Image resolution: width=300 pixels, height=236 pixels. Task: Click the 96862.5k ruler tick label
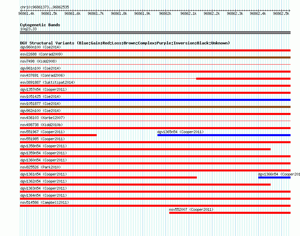point(281,13)
